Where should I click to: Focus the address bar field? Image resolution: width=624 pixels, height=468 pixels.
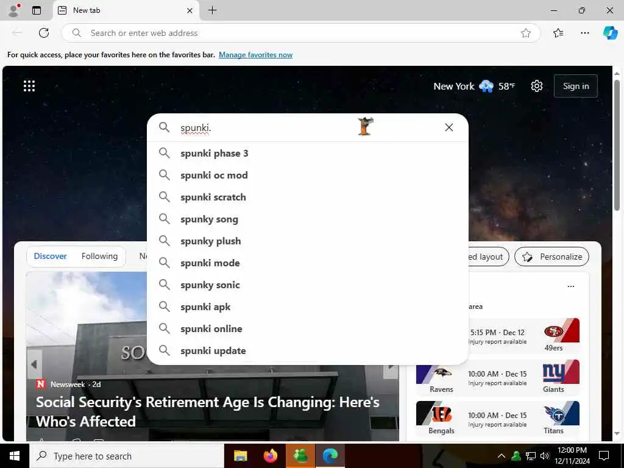[x=301, y=33]
